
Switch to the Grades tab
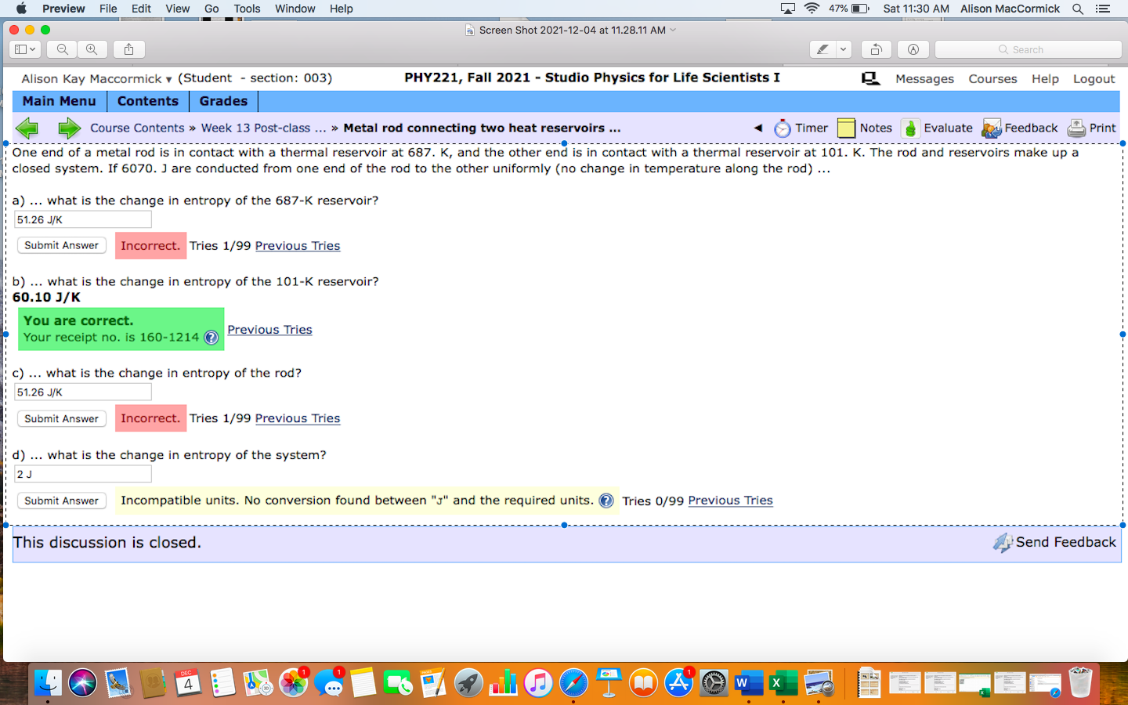click(x=223, y=101)
